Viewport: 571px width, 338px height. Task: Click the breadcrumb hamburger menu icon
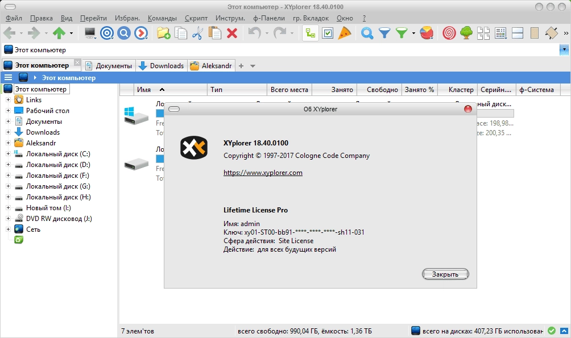click(8, 77)
